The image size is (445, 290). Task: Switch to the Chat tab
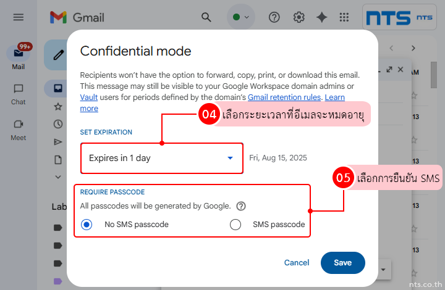[19, 93]
